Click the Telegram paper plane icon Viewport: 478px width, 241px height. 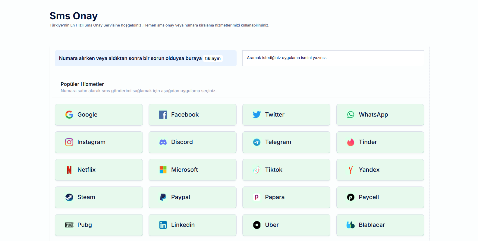coord(257,142)
